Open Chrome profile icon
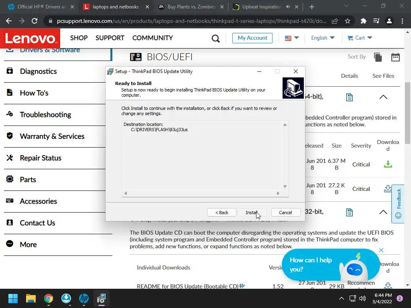This screenshot has width=411, height=308. tap(389, 21)
